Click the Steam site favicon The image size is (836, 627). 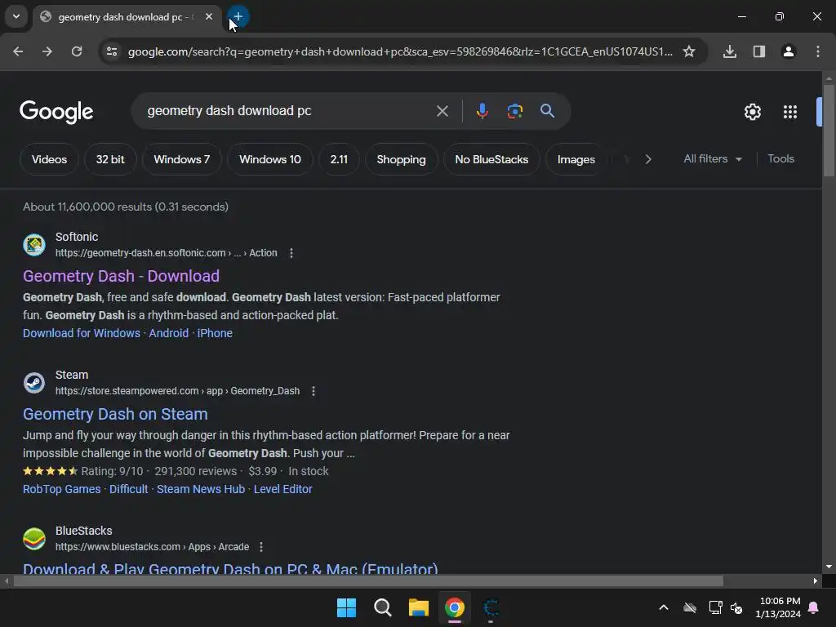coord(34,383)
